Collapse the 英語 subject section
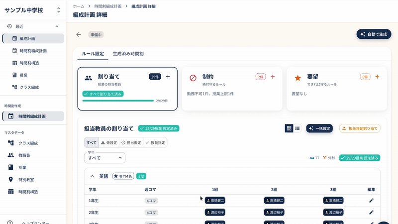The height and width of the screenshot is (224, 398). point(93,176)
